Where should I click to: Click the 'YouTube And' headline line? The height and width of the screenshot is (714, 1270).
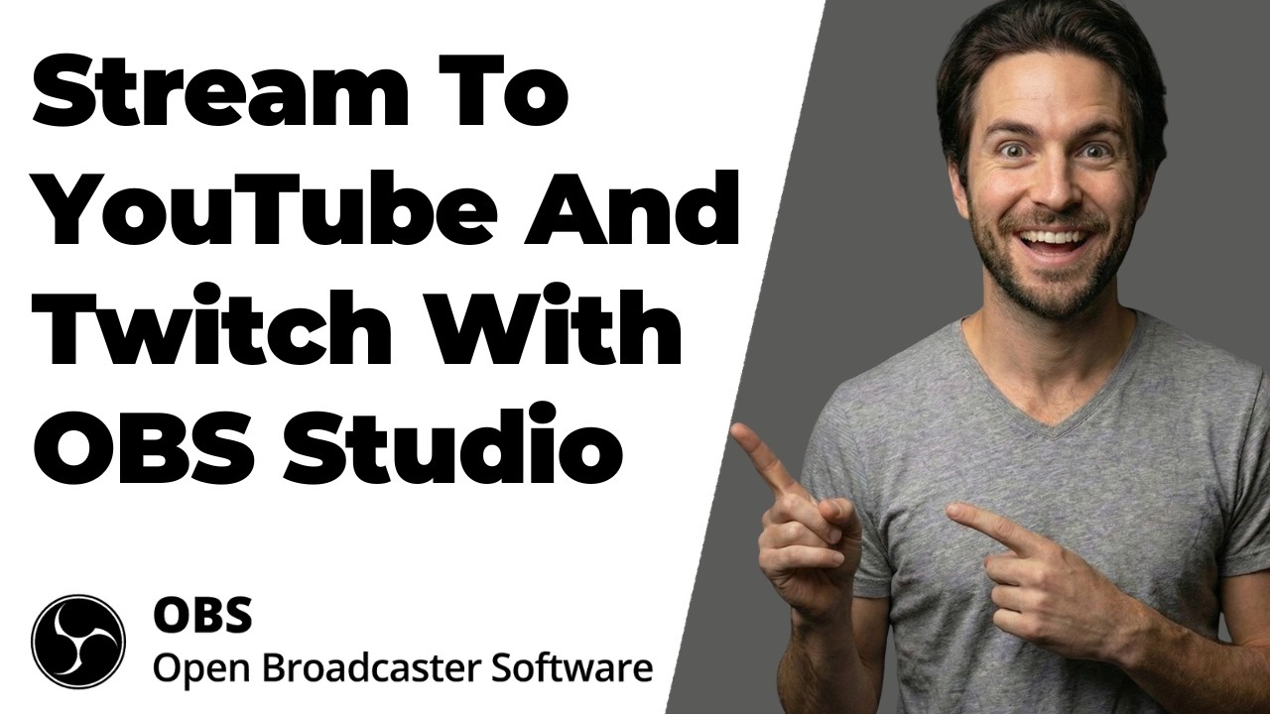click(x=388, y=206)
